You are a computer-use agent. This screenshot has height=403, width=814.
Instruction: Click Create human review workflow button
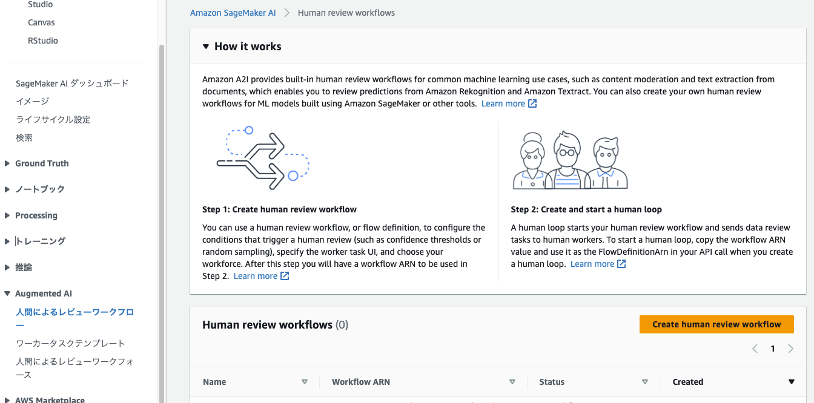click(716, 324)
